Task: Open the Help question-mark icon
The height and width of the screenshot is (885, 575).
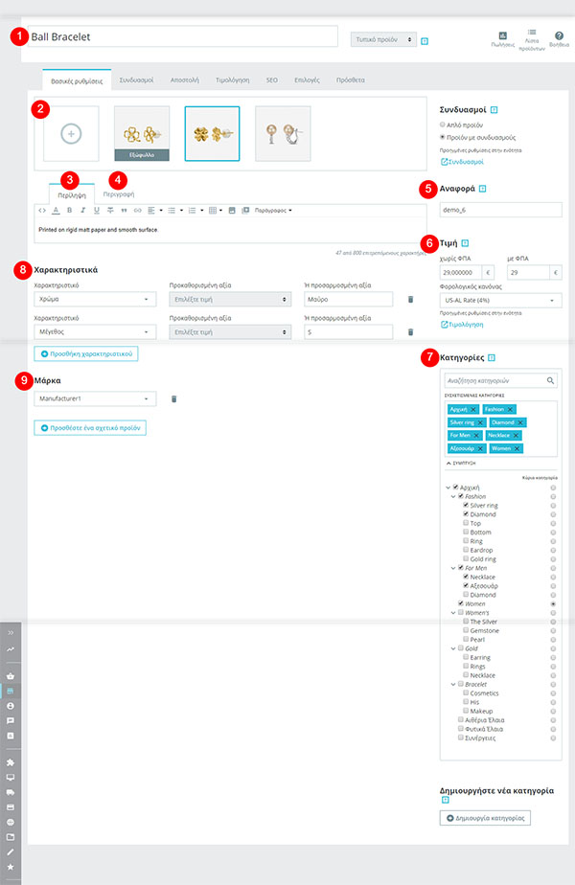Action: tap(559, 39)
